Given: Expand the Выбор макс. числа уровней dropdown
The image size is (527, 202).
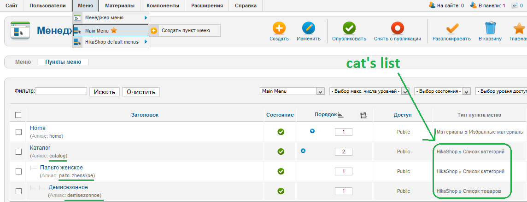Looking at the screenshot, I should pos(406,91).
